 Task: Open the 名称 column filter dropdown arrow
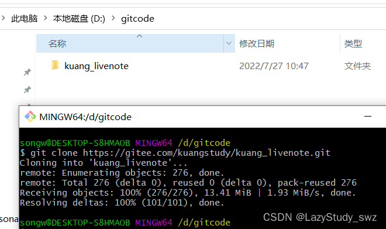[229, 43]
